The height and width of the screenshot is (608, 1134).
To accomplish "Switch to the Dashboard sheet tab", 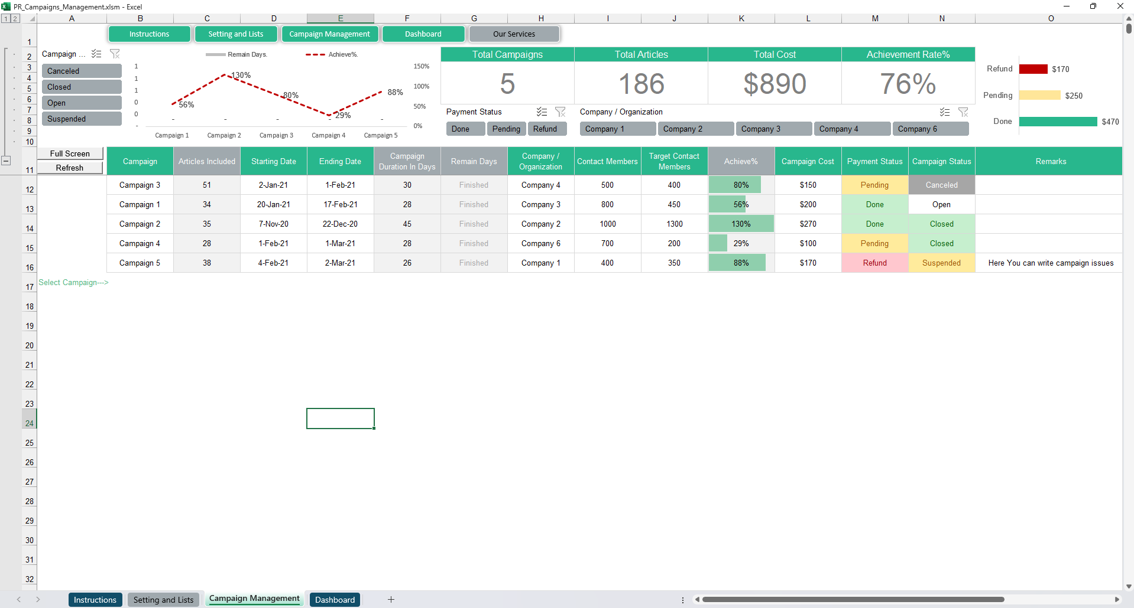I will tap(335, 600).
